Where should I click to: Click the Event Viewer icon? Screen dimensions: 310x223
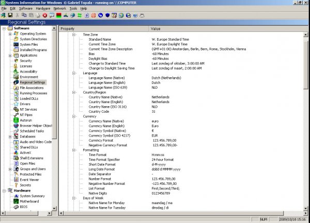(x=16, y=180)
